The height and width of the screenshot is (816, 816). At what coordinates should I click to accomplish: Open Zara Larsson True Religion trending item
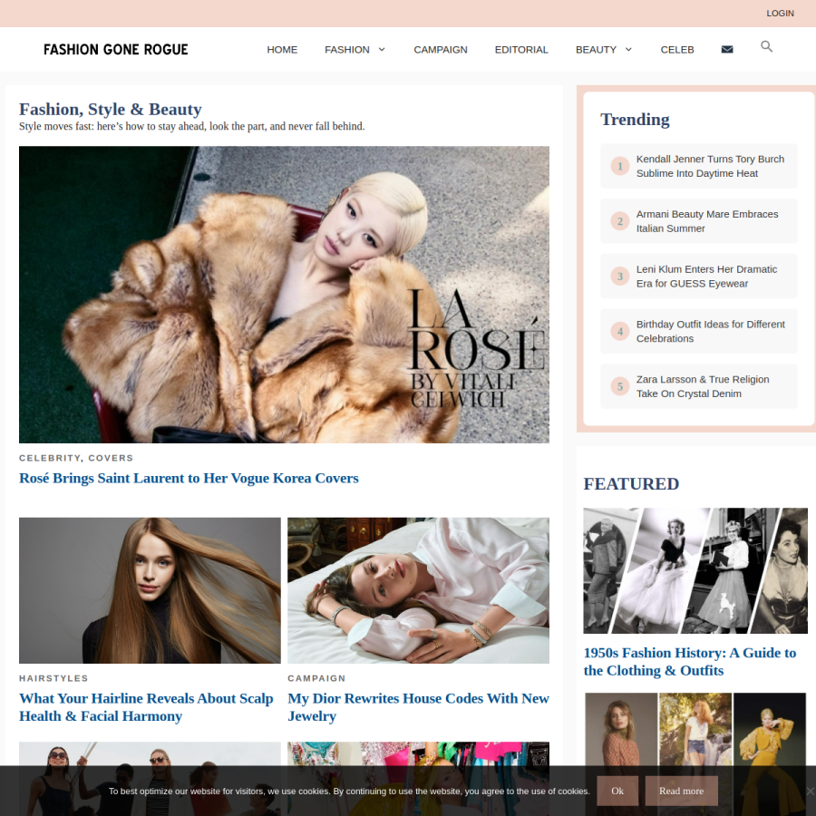[x=698, y=386]
